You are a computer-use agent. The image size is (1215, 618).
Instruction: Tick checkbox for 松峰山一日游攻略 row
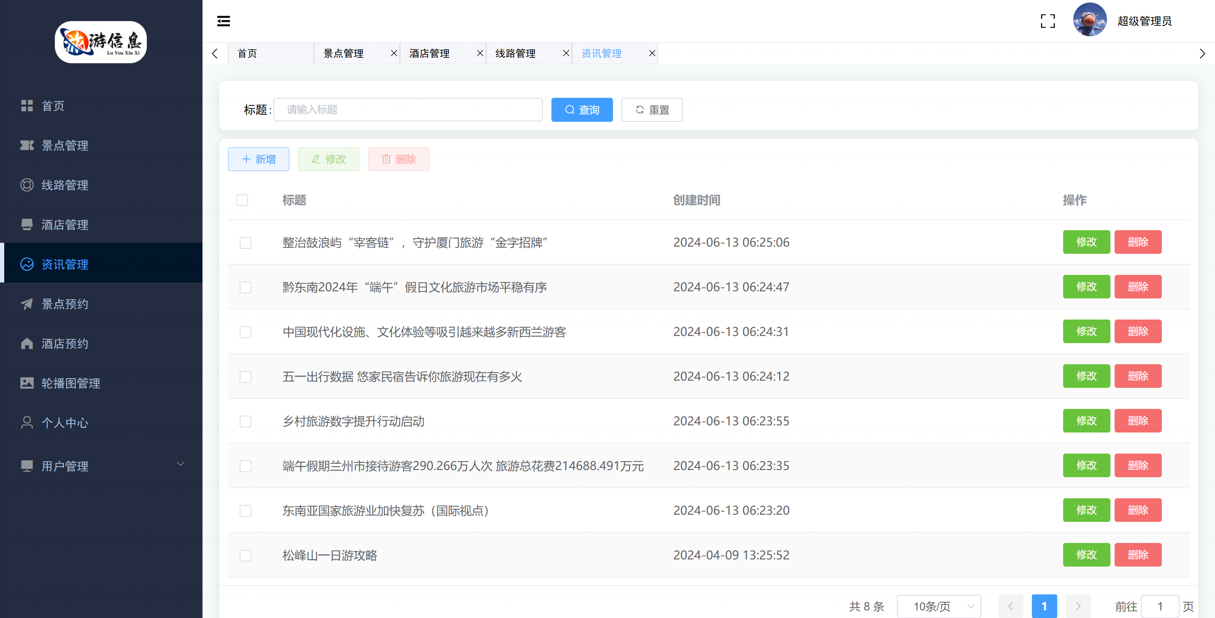coord(245,555)
